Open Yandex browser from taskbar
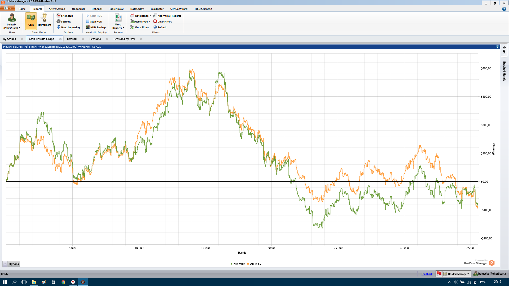 [x=73, y=282]
